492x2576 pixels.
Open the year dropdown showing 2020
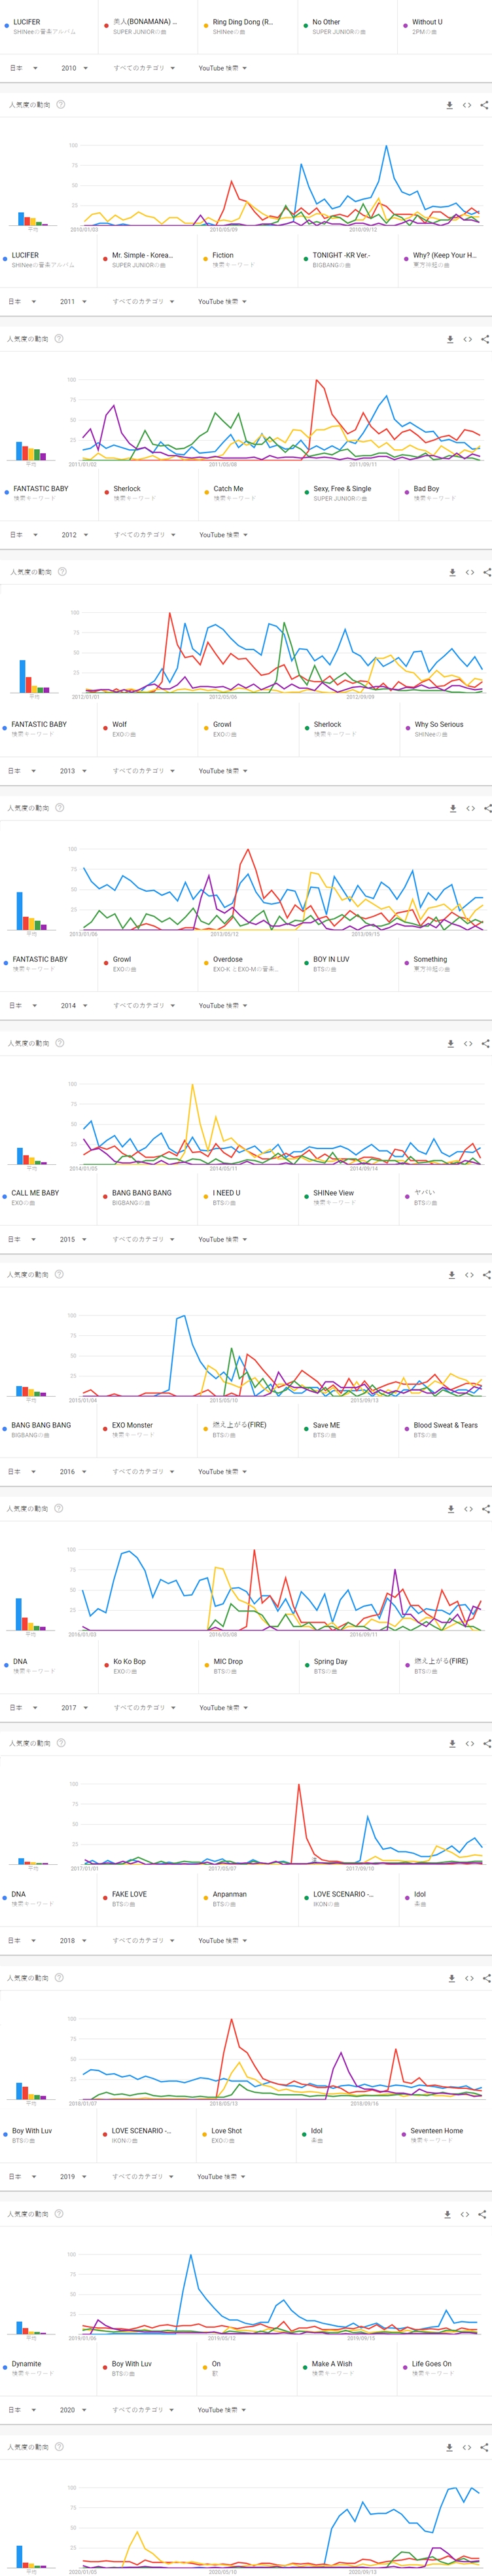73,2410
